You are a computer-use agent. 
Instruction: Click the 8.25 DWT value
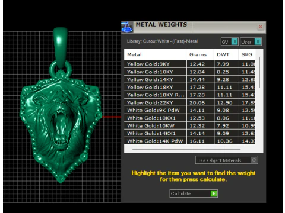[x=223, y=72]
